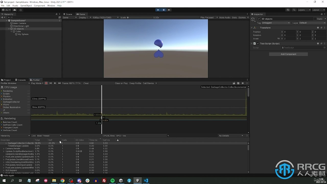Image resolution: width=327 pixels, height=184 pixels.
Task: Click the Position X input field
Action: pyautogui.click(x=289, y=32)
